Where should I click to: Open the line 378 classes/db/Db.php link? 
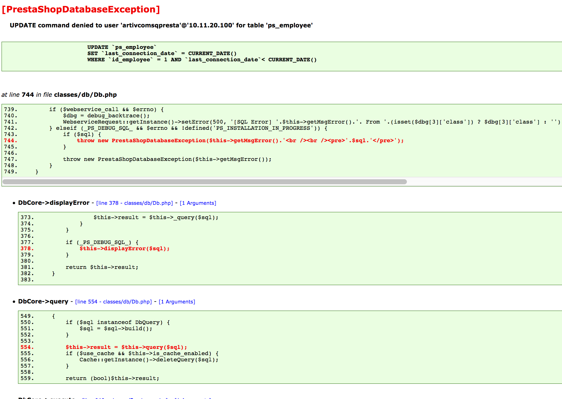134,203
